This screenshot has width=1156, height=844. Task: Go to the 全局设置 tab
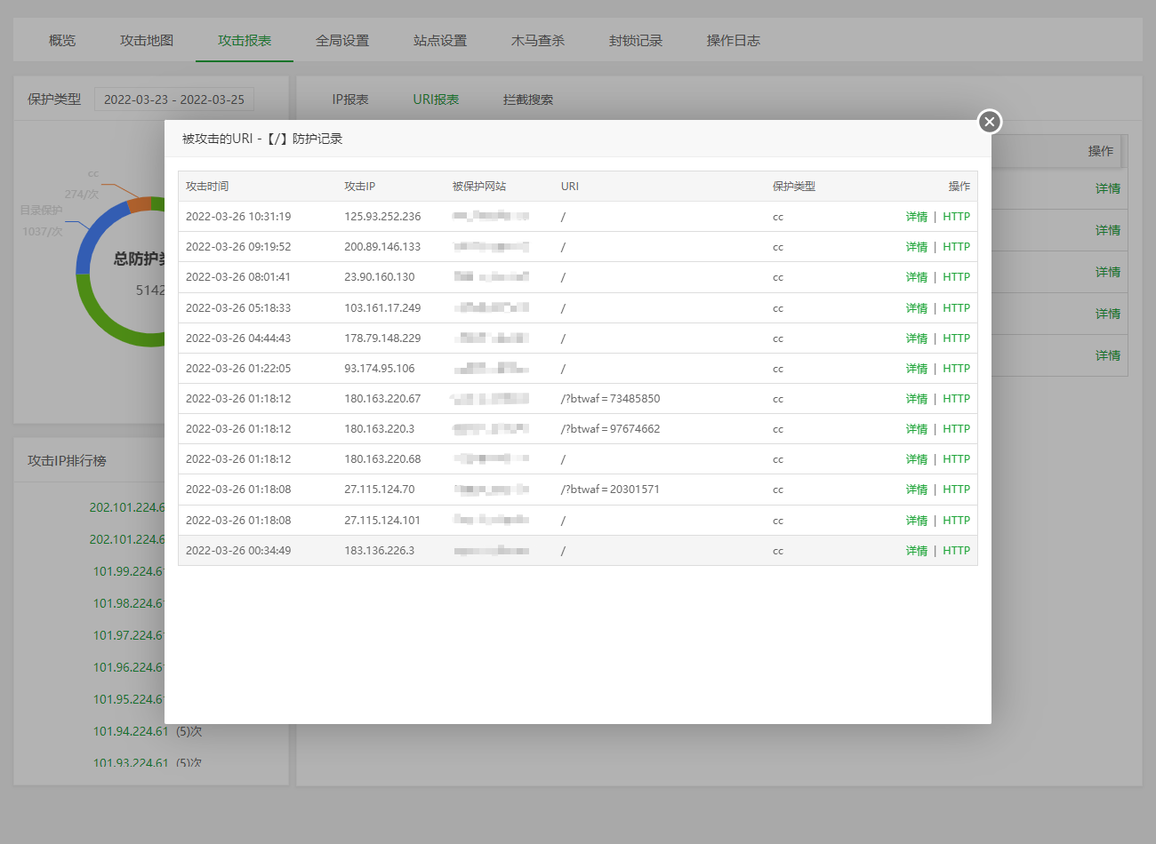coord(342,41)
